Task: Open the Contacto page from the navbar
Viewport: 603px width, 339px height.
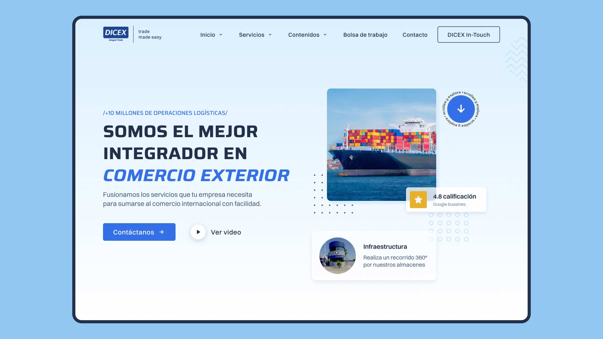Action: 415,35
